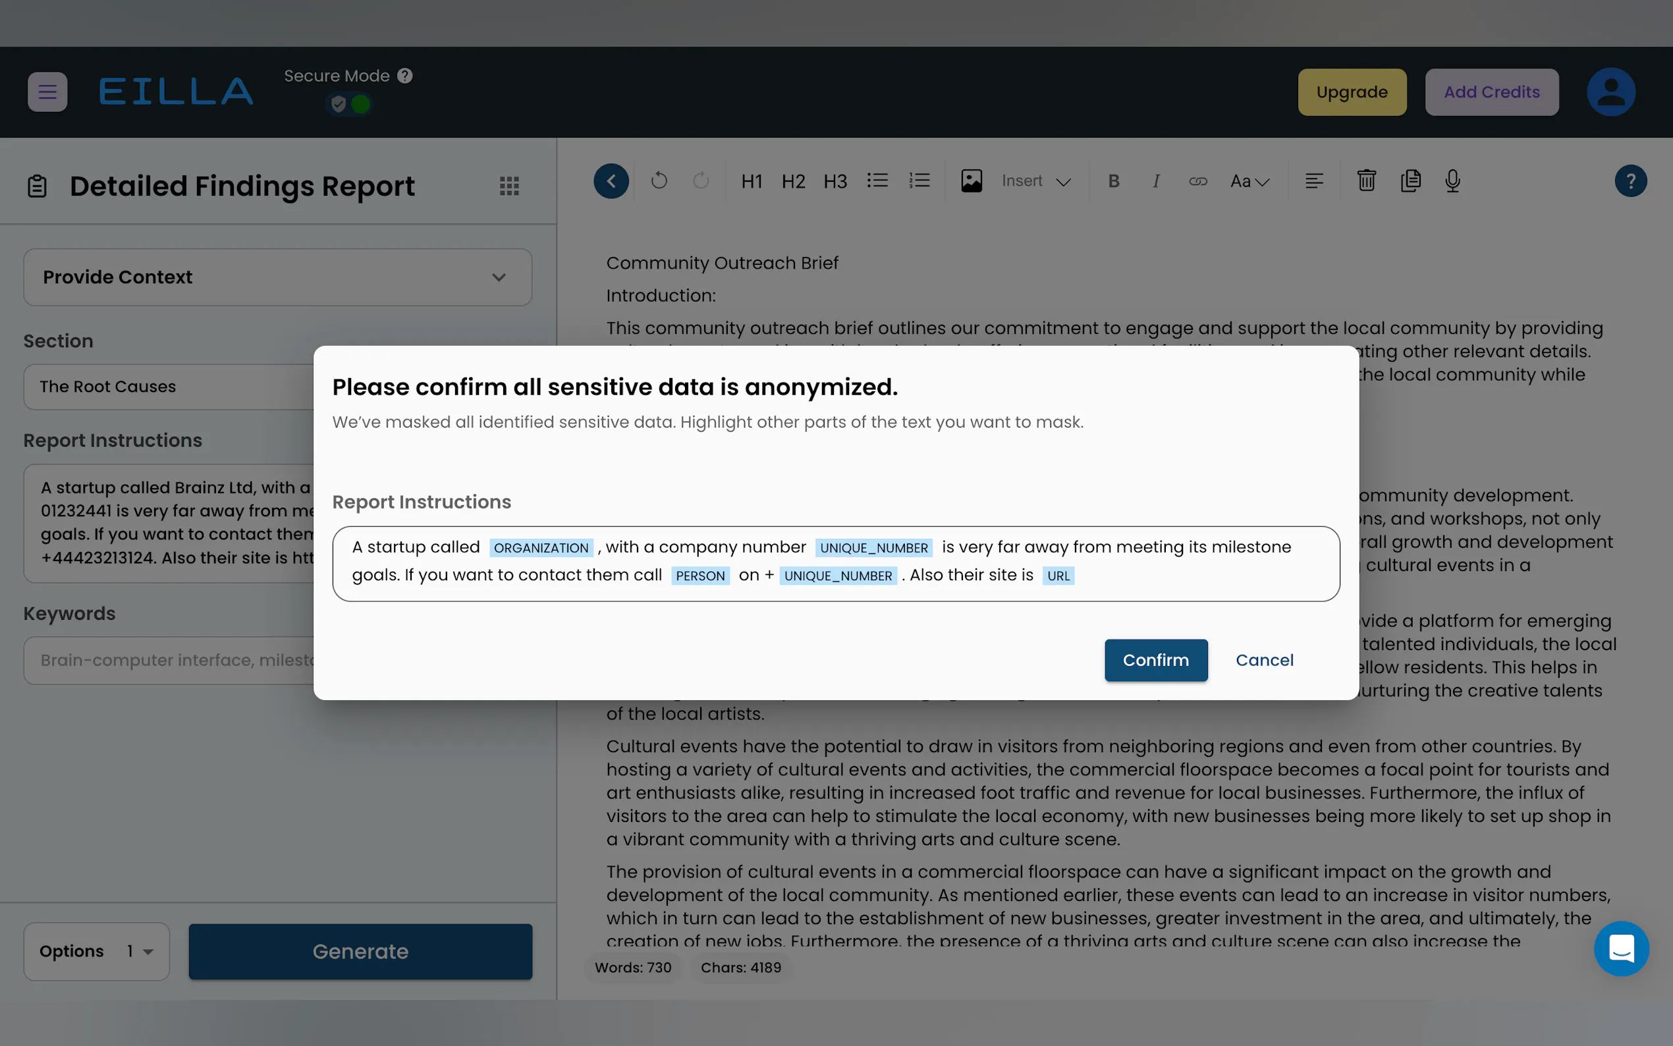Click the trash delete icon in toolbar

1366,181
